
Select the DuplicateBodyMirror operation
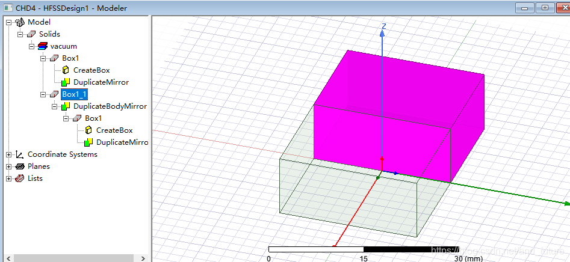(x=110, y=106)
